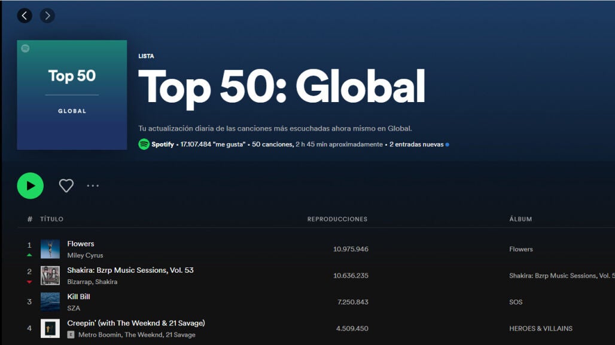Open the three-dots more options menu
Viewport: 615px width, 345px height.
pos(93,186)
